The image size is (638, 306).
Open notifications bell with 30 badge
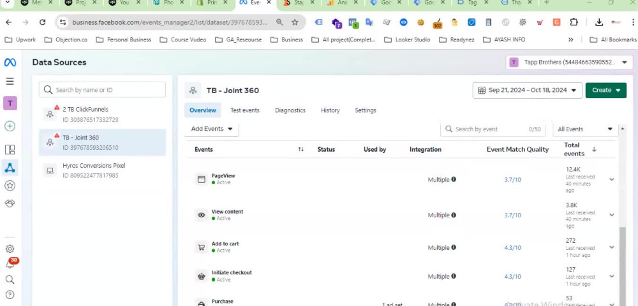click(10, 264)
